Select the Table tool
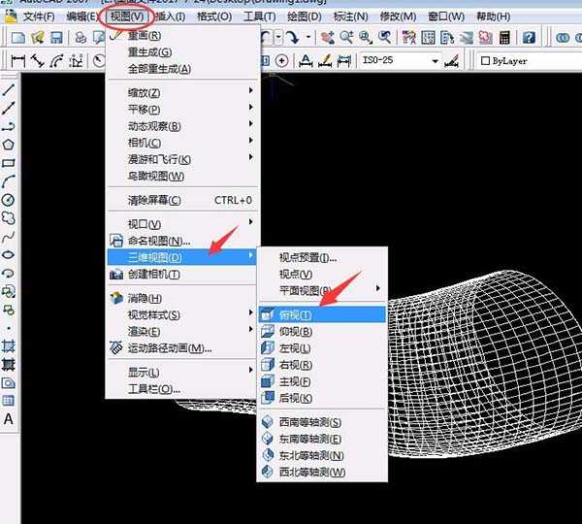 [x=8, y=401]
